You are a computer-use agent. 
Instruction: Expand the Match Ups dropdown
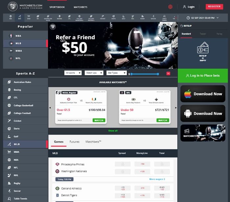click(94, 73)
